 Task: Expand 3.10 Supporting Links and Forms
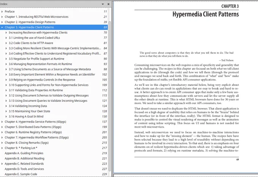tap(6, 85)
